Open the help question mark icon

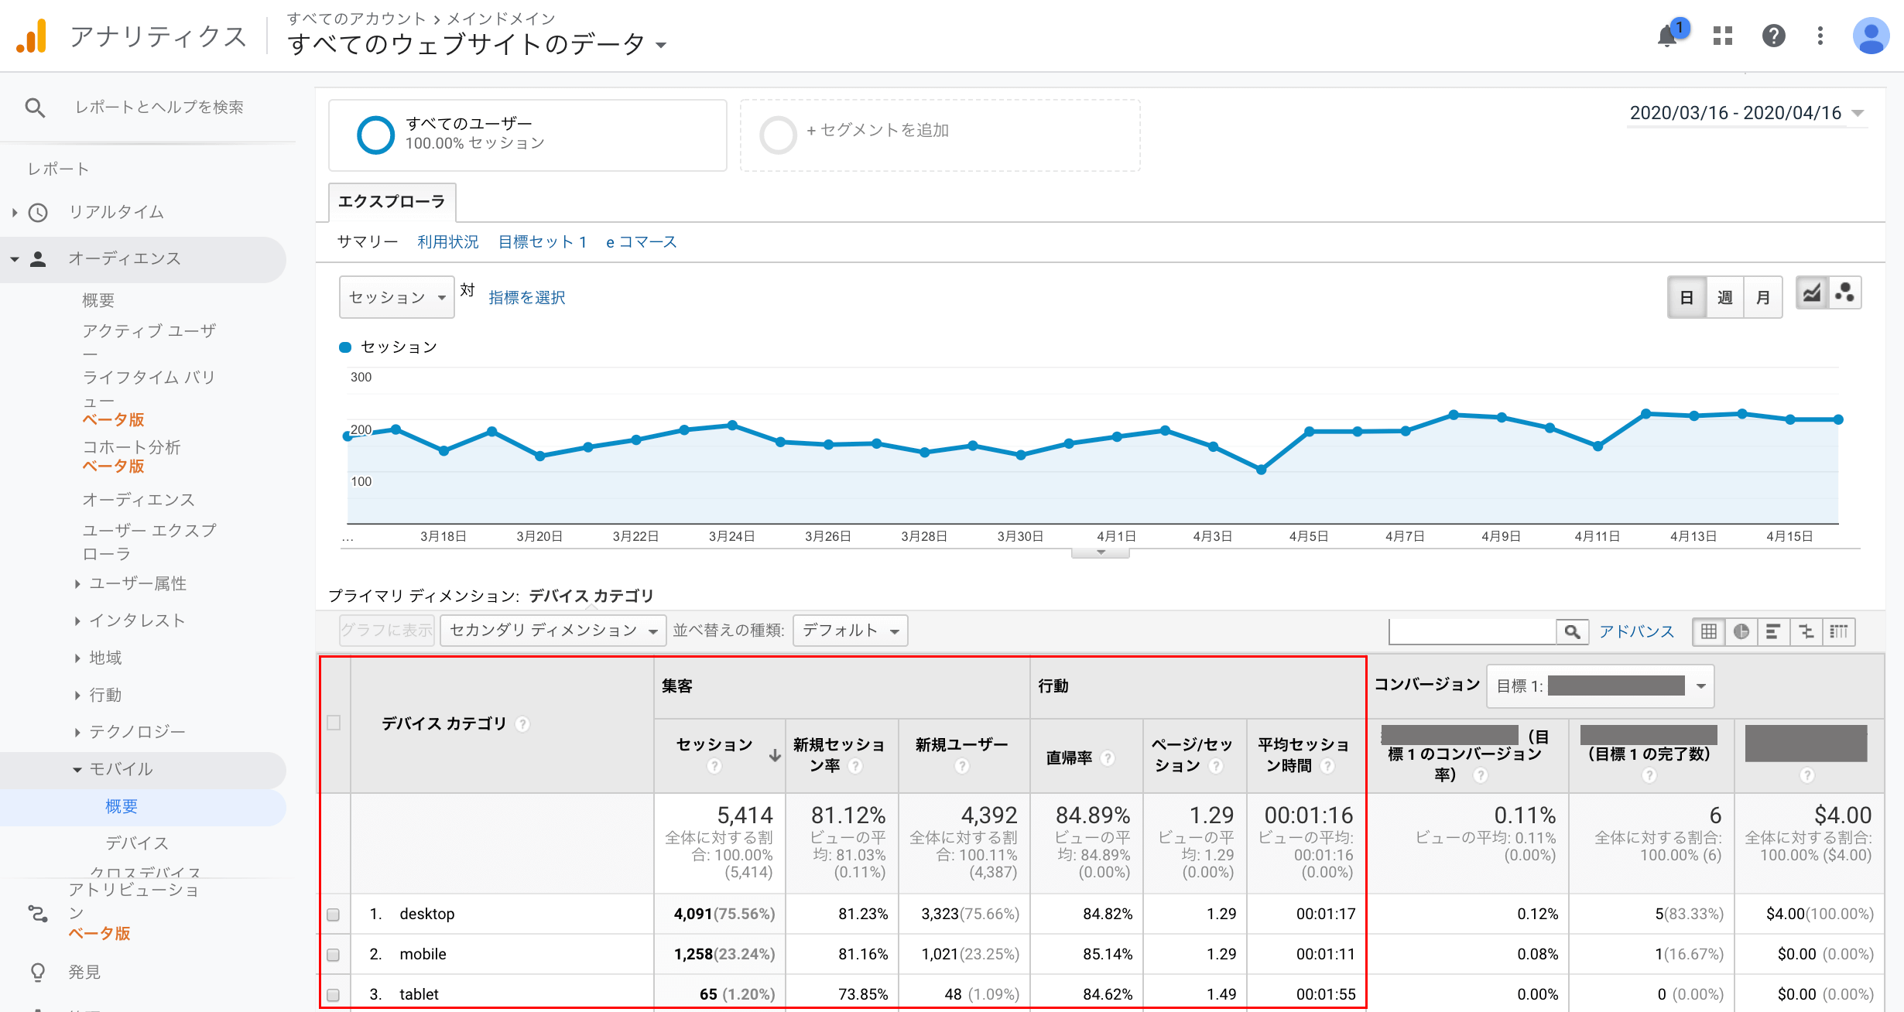(1773, 36)
